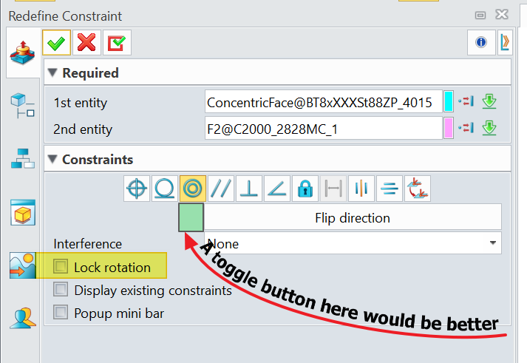Select the Lock/Fix constraint icon
527x363 pixels.
tap(305, 189)
